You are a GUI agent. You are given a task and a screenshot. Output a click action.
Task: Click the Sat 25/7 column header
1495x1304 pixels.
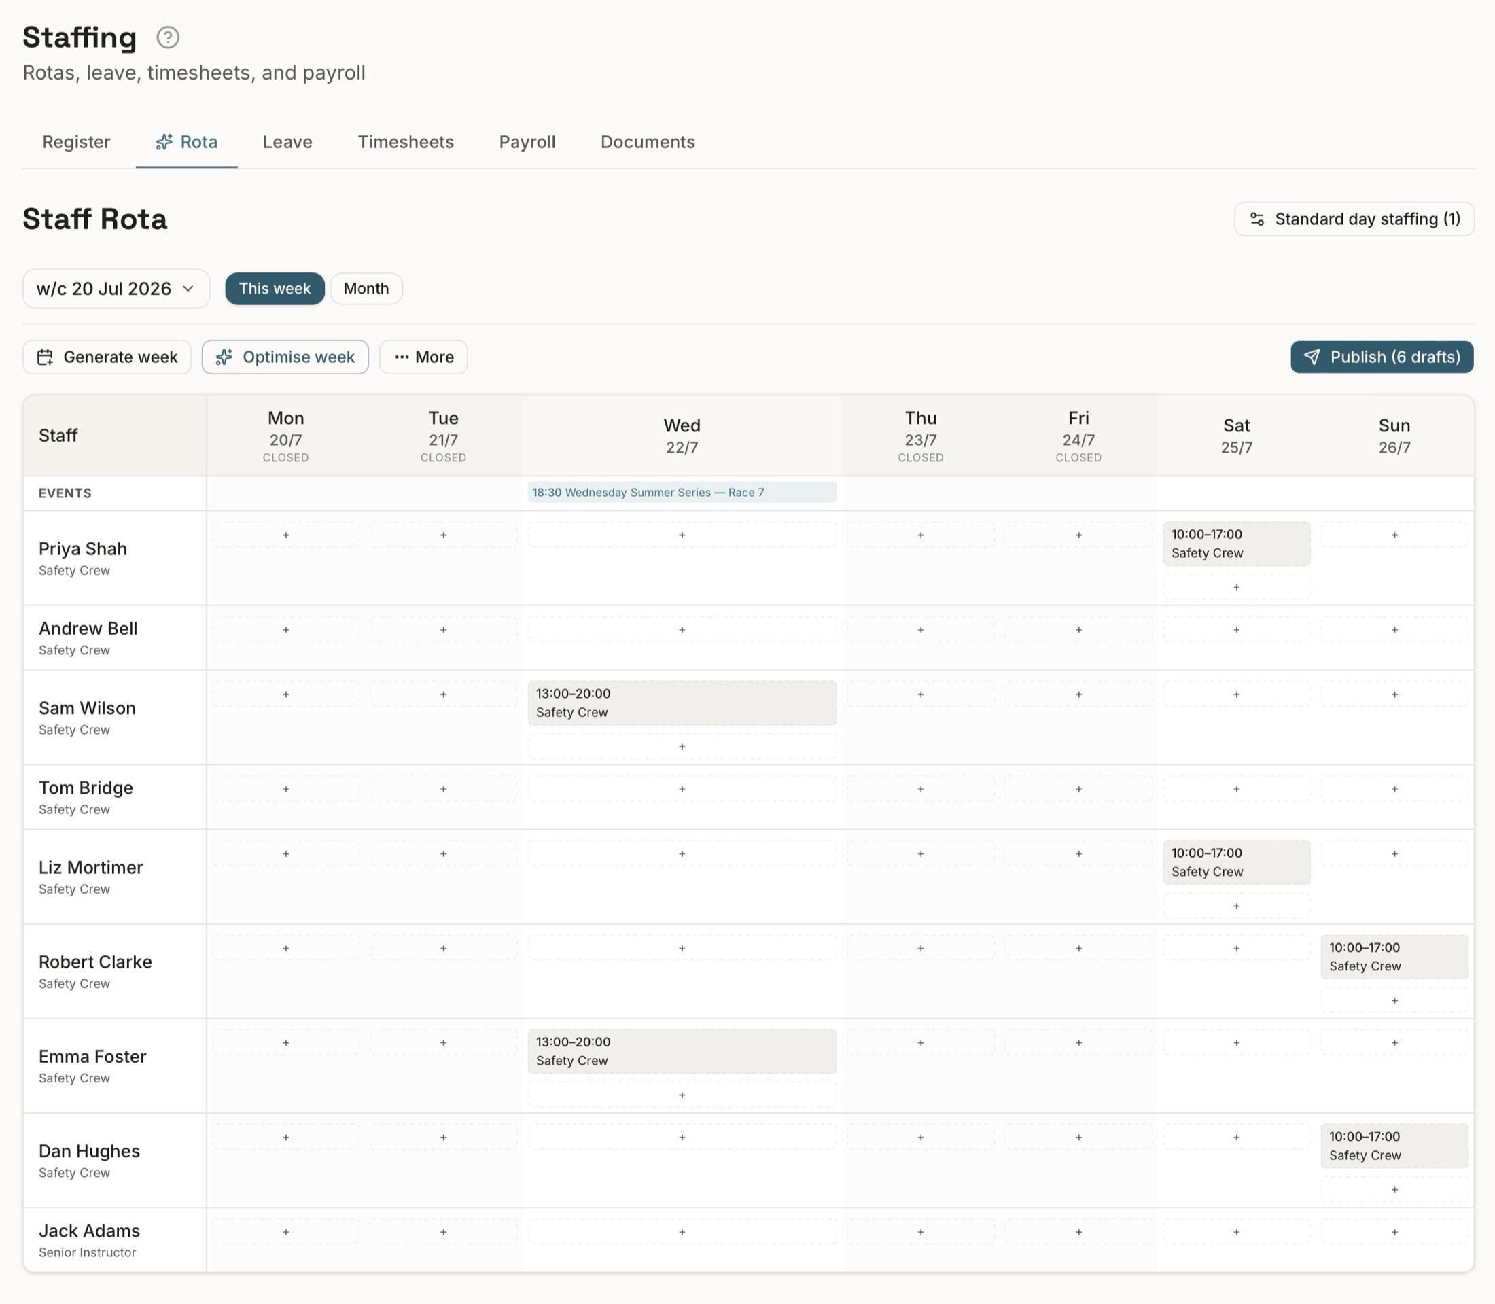(x=1236, y=436)
